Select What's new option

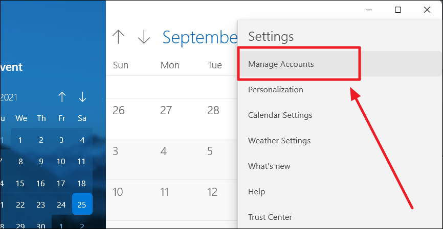click(x=269, y=166)
